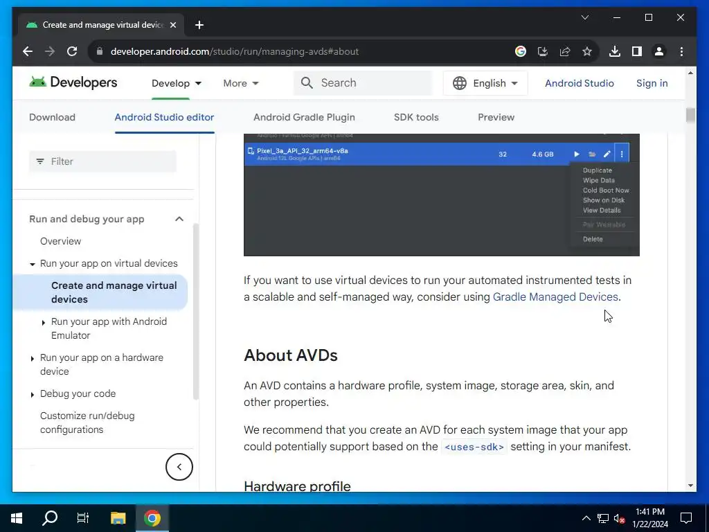This screenshot has height=532, width=709.
Task: Click the Chrome taskbar icon
Action: [152, 518]
